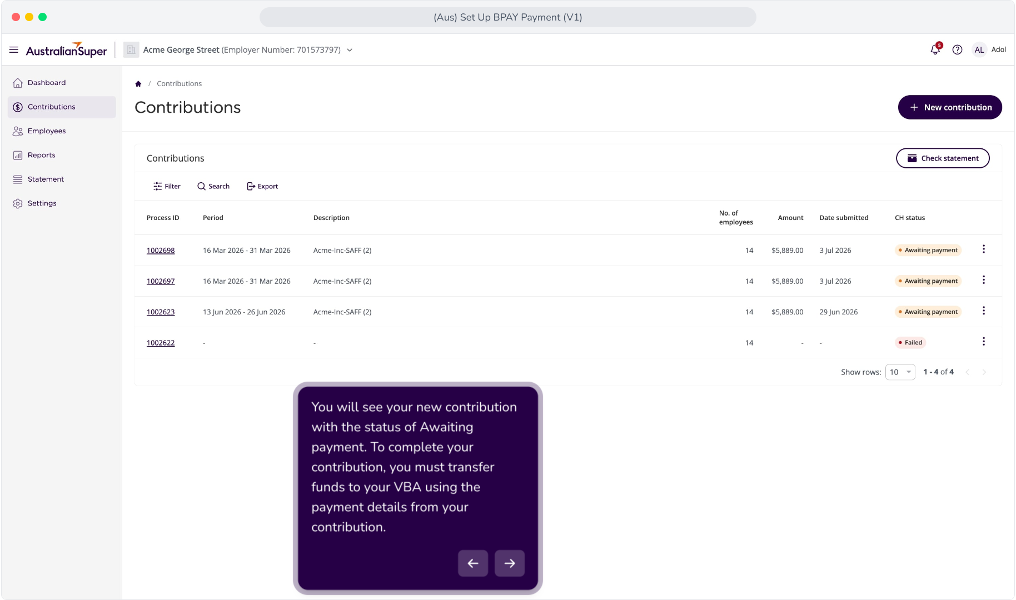1016x600 pixels.
Task: Start a New contribution
Action: (950, 107)
